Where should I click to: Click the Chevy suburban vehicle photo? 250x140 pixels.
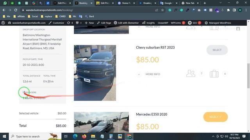95,73
